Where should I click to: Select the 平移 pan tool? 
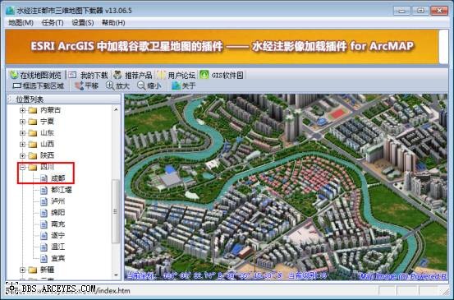[86, 85]
